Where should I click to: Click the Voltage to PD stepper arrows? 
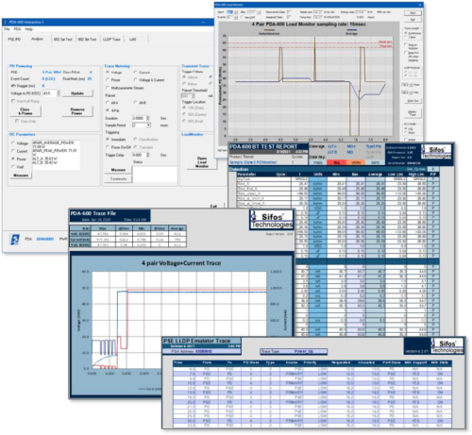point(58,93)
